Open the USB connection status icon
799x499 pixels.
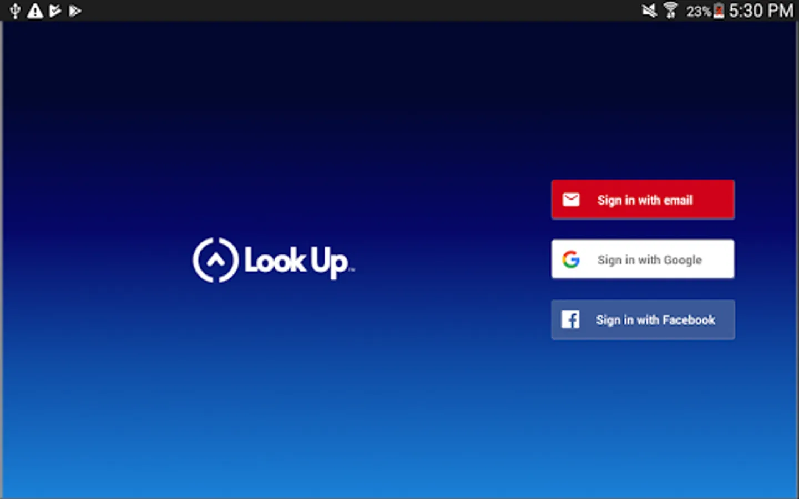point(15,11)
